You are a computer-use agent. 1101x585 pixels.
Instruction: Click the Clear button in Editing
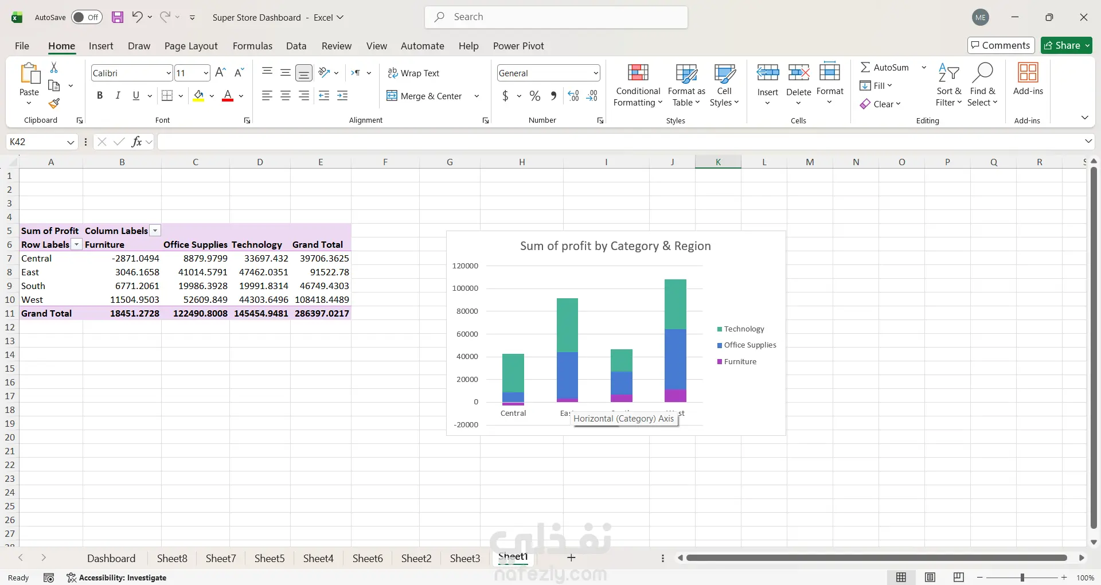coord(880,104)
